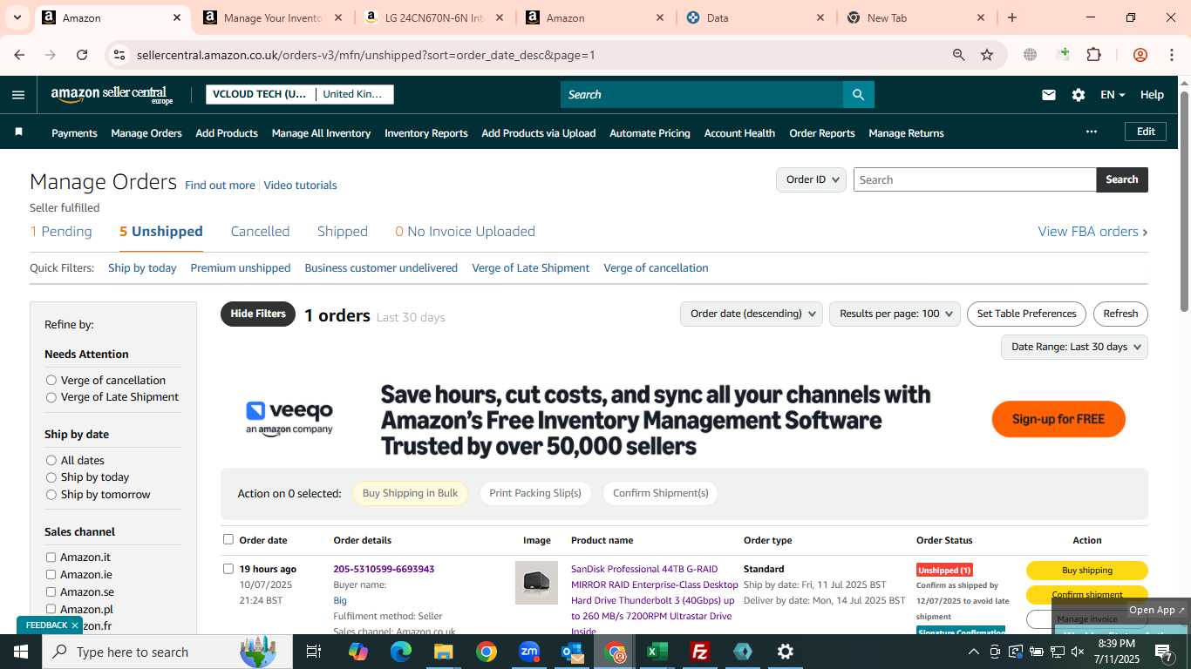Open Results per page: 100 dropdown
Viewport: 1191px width, 669px height.
tap(895, 314)
